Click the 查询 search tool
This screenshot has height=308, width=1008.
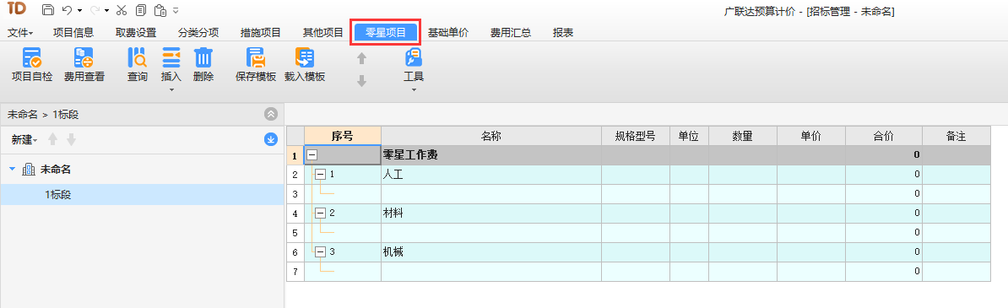137,65
